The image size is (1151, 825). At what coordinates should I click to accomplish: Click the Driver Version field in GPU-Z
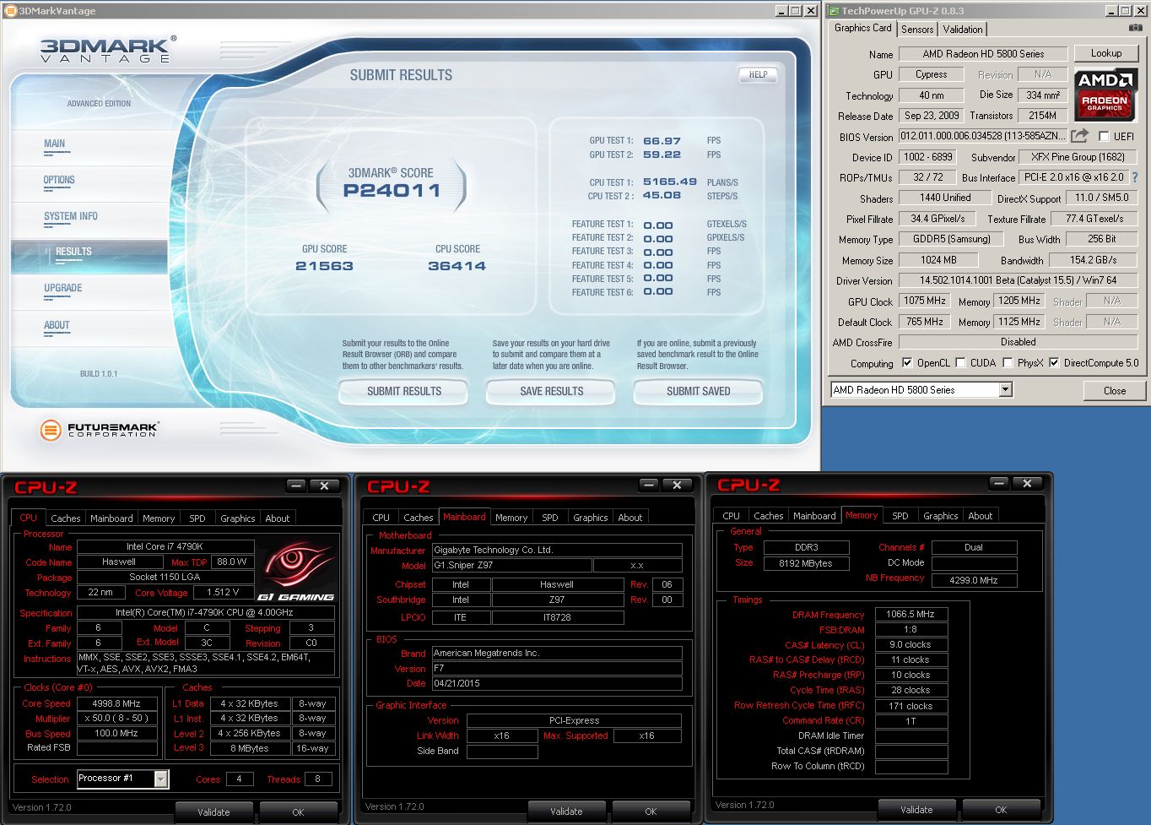pos(1018,280)
